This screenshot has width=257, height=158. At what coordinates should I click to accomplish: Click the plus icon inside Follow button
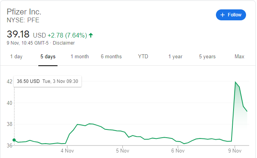223,15
